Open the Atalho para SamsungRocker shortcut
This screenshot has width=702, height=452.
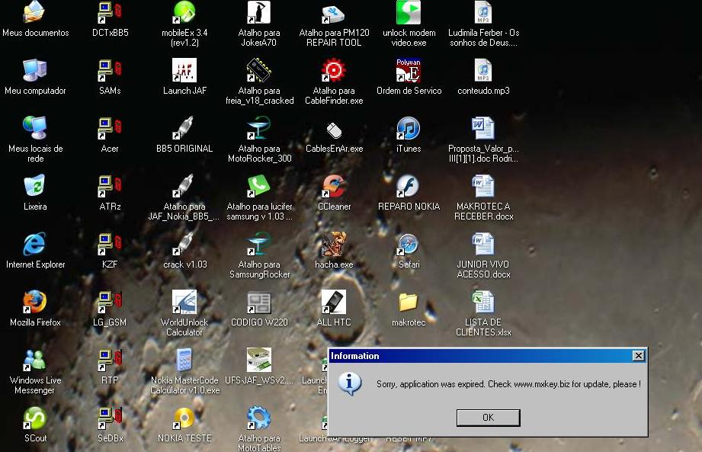pos(259,244)
